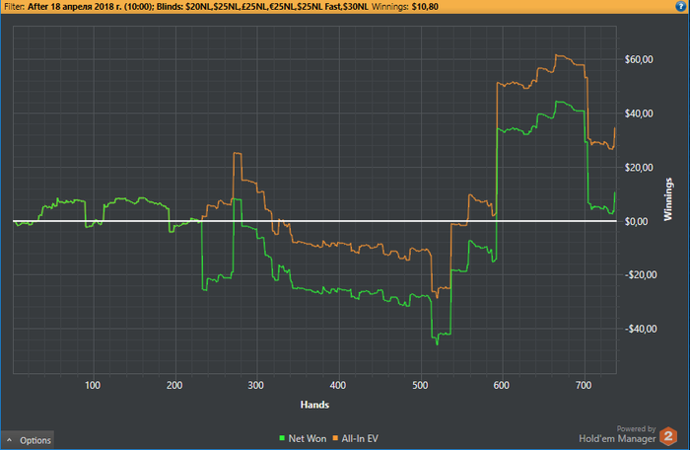The height and width of the screenshot is (450, 690).
Task: Click the orange All-In EV color square
Action: coord(335,438)
